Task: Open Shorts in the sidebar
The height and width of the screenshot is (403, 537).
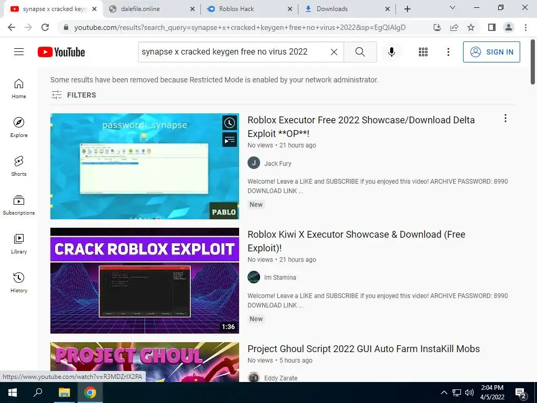Action: click(19, 166)
